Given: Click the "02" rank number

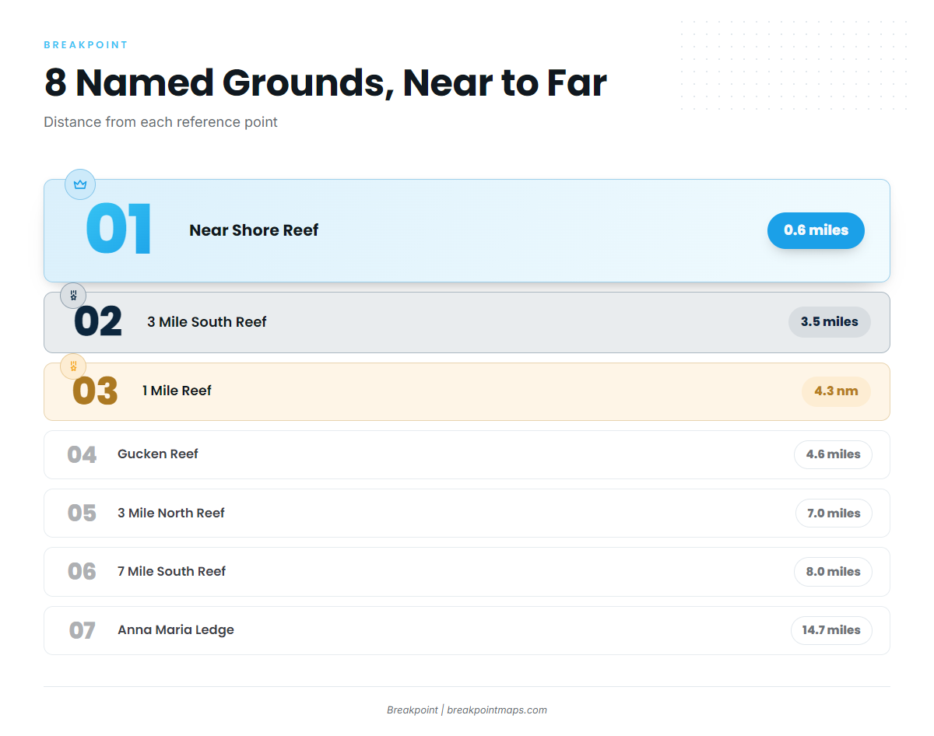Looking at the screenshot, I should point(98,322).
